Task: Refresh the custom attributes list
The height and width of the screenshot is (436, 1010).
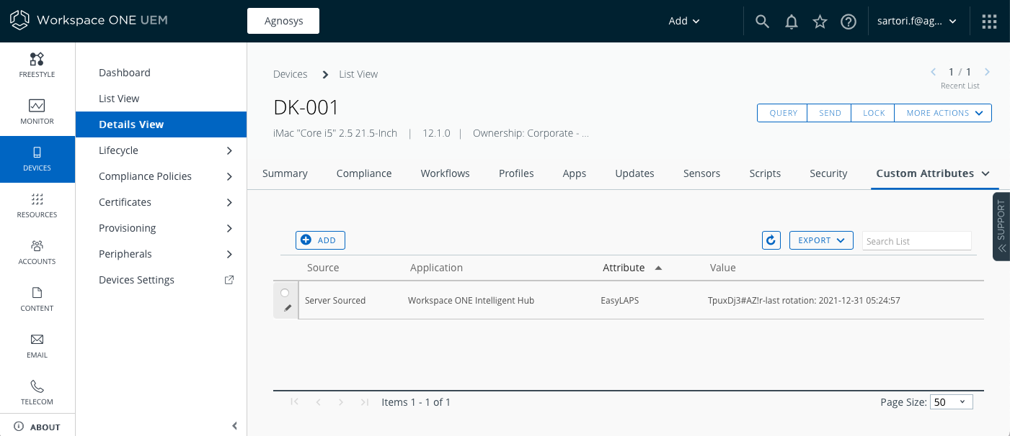Action: coord(771,240)
